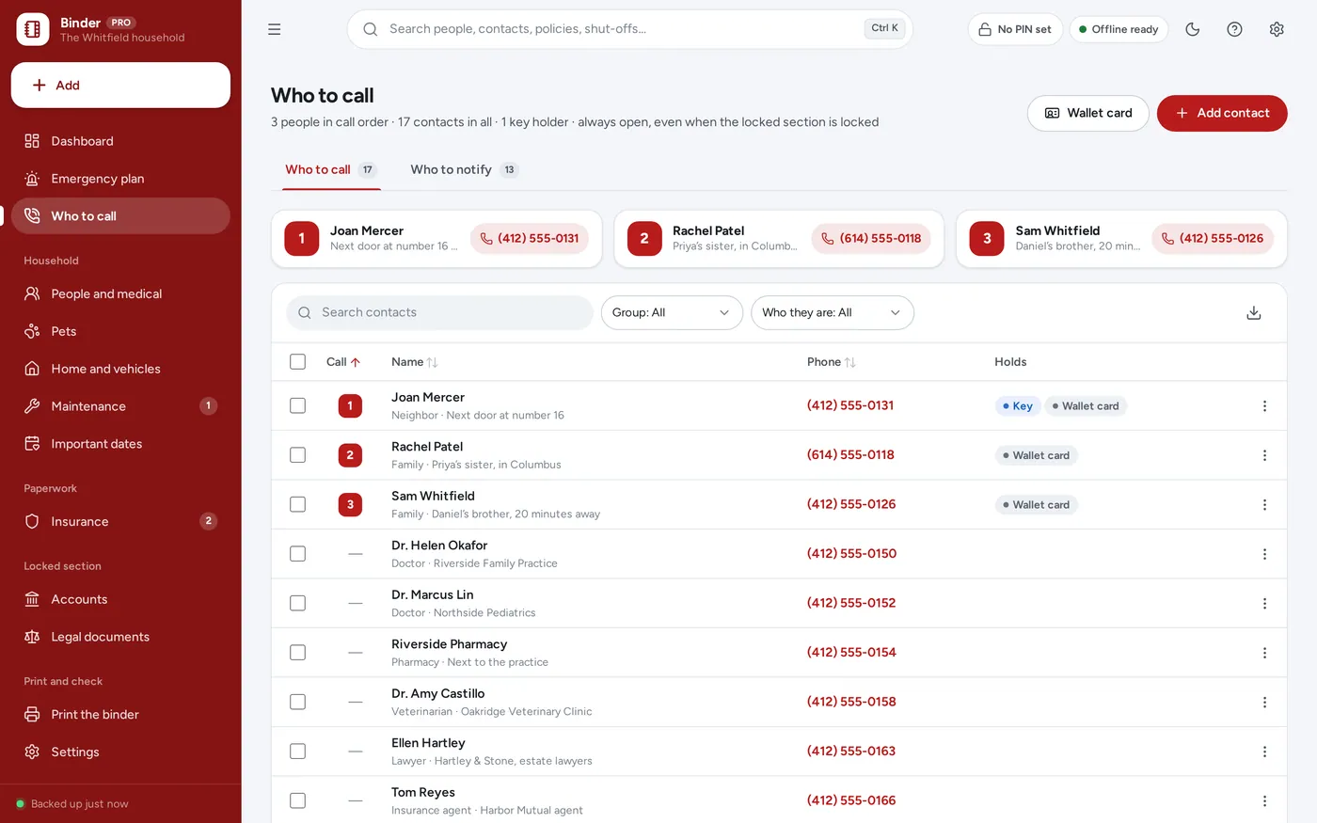Click the sidebar Add button
This screenshot has width=1317, height=823.
120,86
